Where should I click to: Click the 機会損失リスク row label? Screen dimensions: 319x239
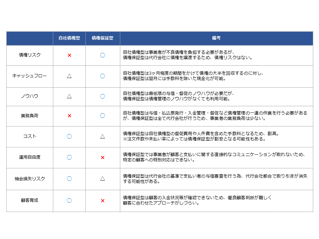click(x=29, y=179)
